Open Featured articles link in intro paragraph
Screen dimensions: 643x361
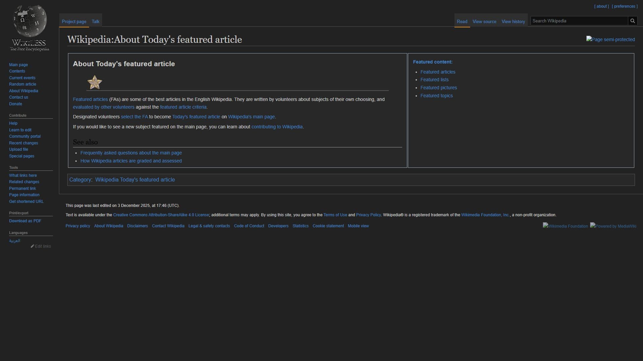pos(90,99)
